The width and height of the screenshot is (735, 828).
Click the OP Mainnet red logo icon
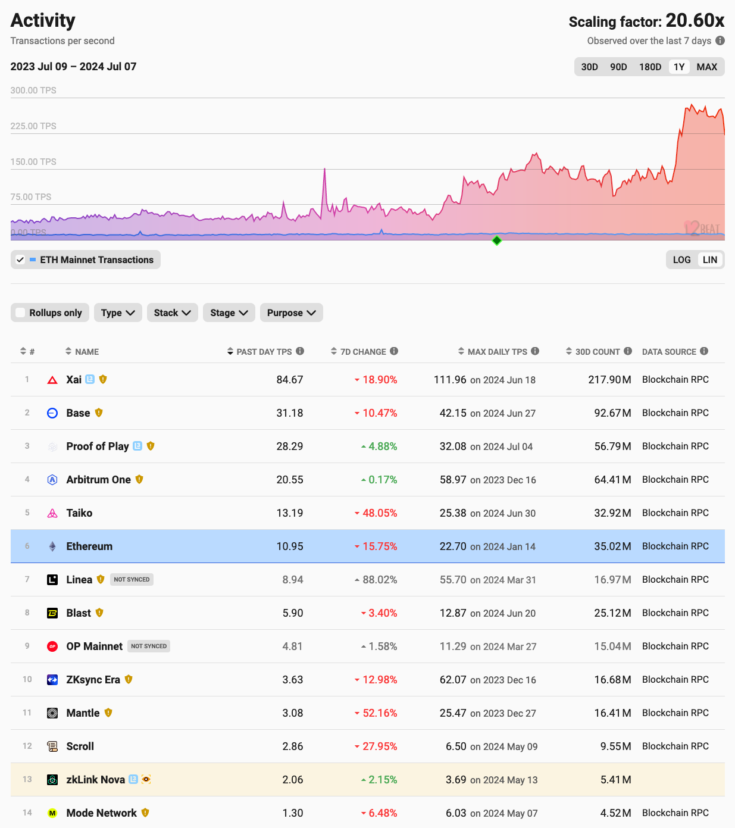point(52,646)
